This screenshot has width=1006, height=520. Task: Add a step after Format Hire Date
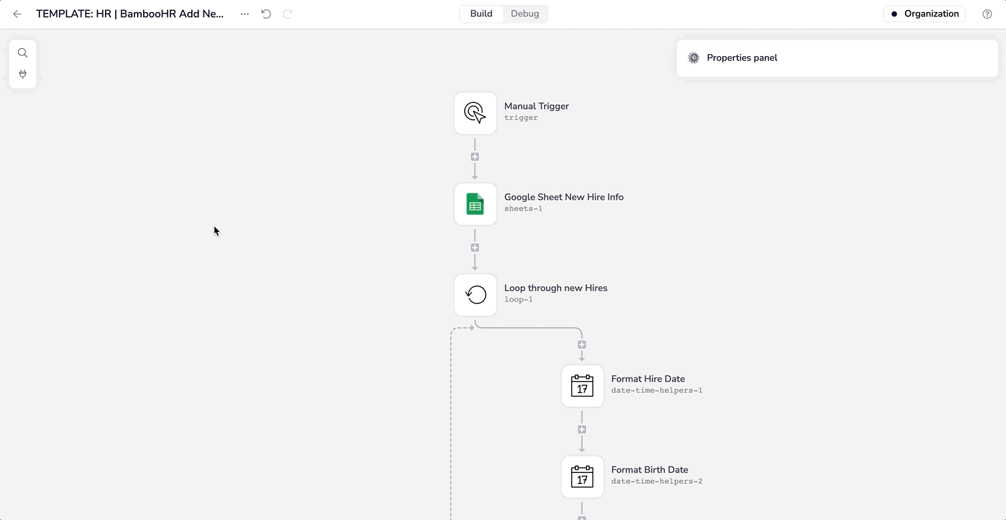[581, 428]
